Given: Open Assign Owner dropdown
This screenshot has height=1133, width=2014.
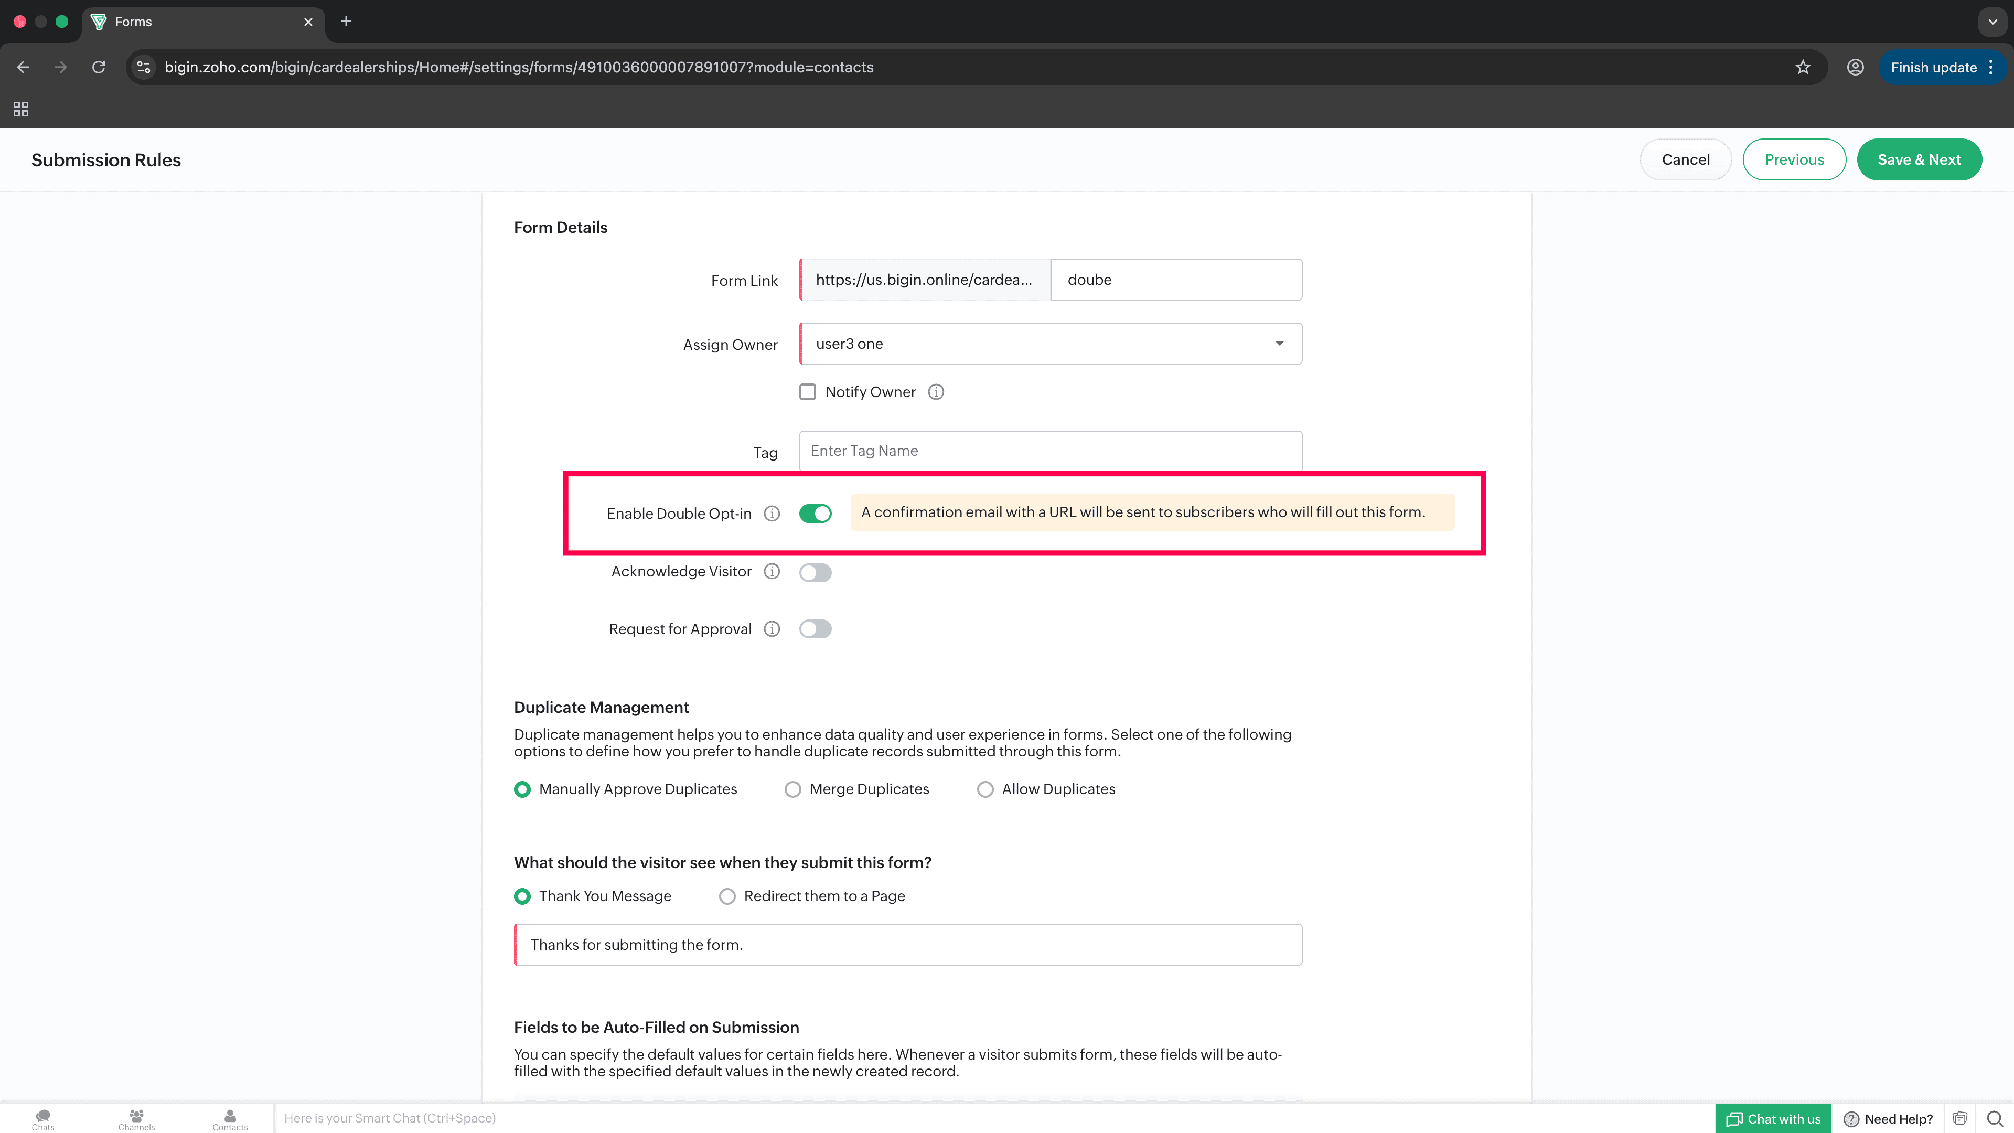Looking at the screenshot, I should click(1050, 344).
